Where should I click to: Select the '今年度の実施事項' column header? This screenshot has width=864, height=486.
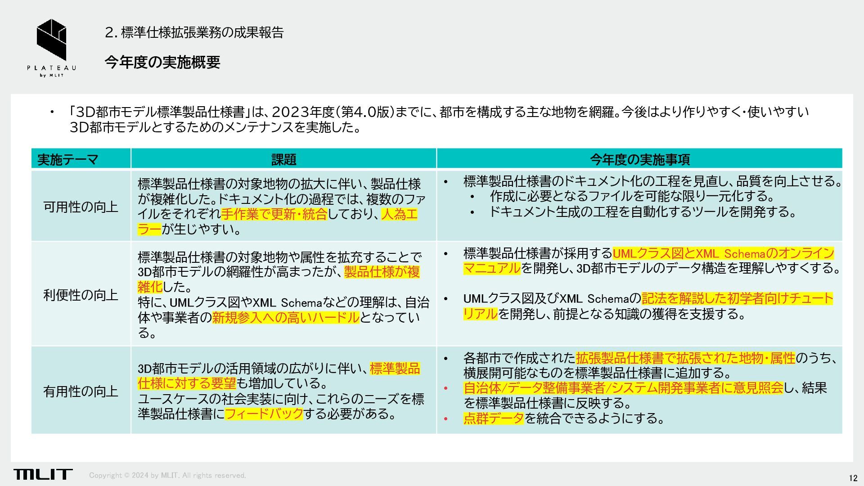click(x=639, y=159)
